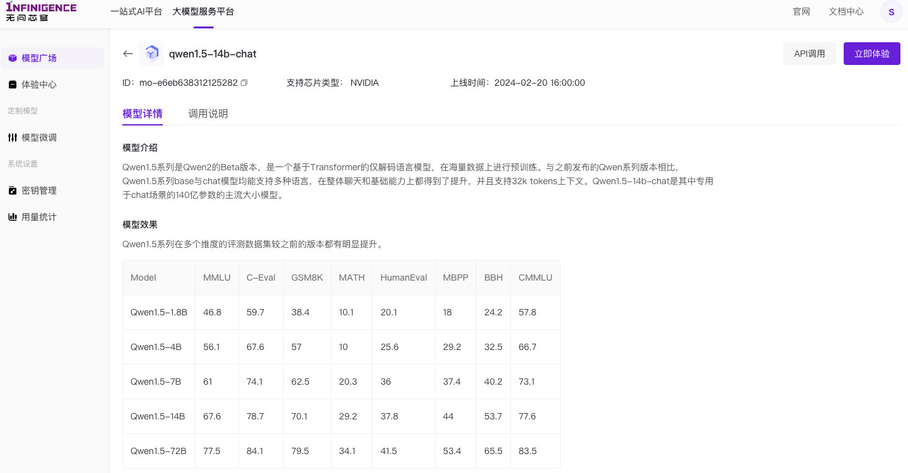This screenshot has width=908, height=473.
Task: Click the 模型介绍 heading
Action: [x=140, y=148]
